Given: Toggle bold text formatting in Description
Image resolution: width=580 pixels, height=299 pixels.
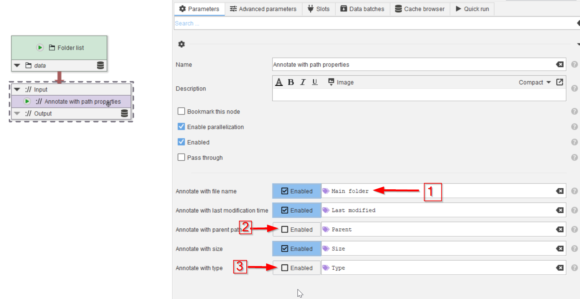Looking at the screenshot, I should coord(291,82).
